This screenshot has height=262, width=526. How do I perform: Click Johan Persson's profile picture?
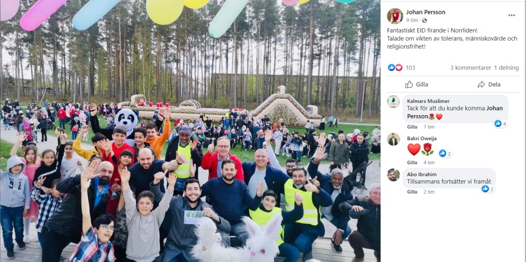(x=395, y=16)
